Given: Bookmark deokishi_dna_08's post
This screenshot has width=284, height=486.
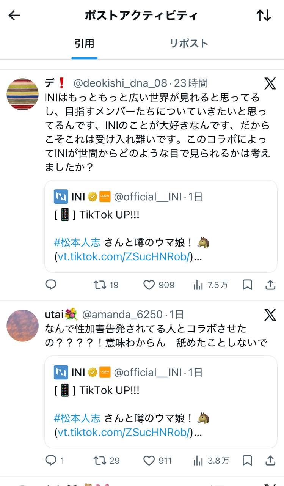Looking at the screenshot, I should (x=247, y=285).
